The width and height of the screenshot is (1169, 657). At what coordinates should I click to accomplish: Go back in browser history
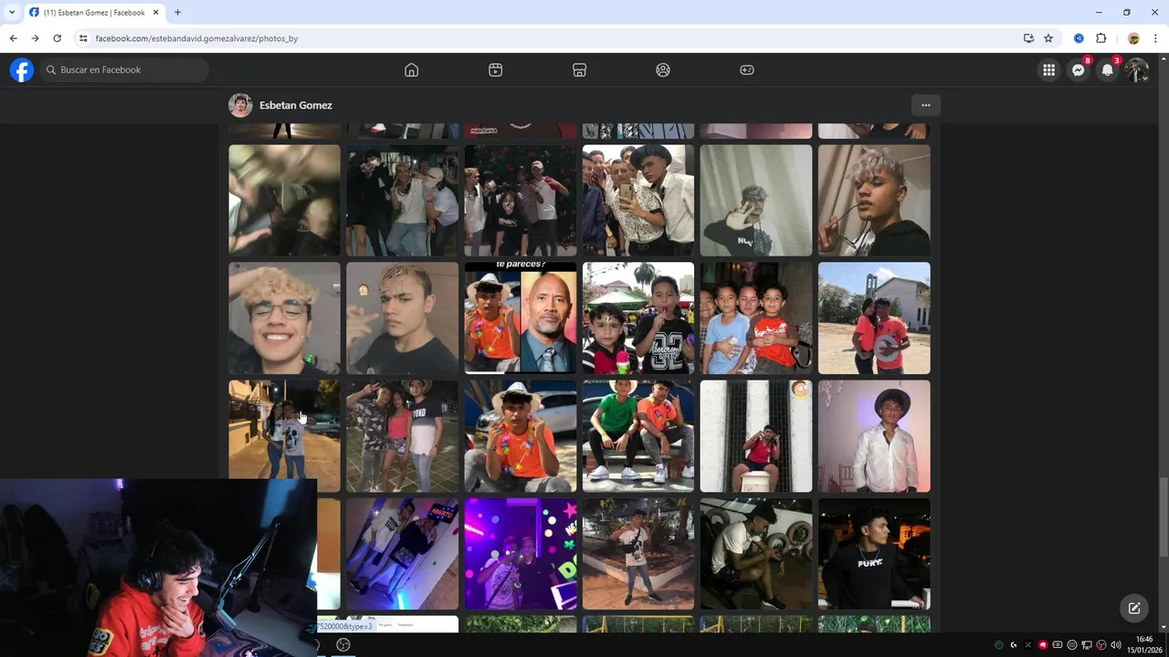click(x=13, y=38)
